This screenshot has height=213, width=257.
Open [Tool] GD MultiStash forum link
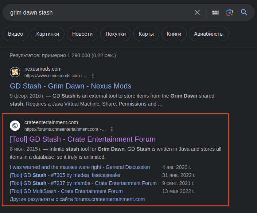pos(66,191)
